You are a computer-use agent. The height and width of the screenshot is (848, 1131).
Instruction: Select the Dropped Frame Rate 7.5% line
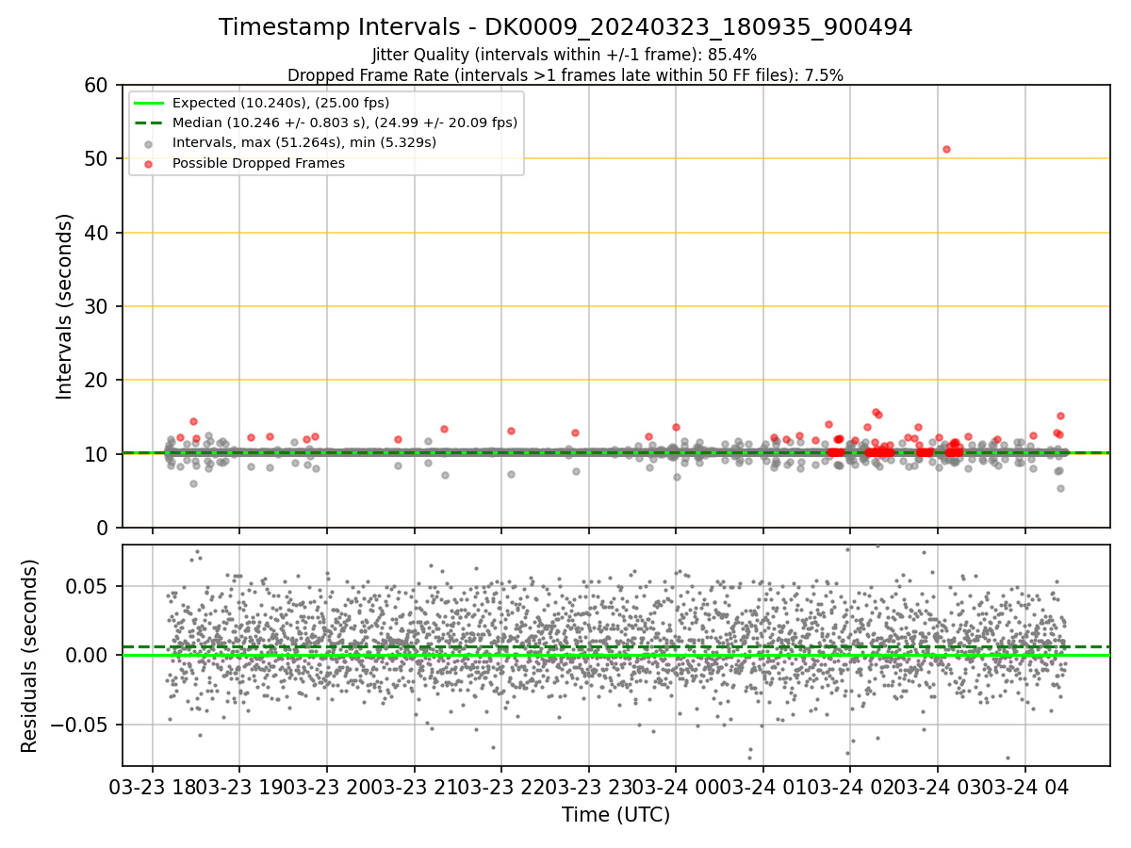point(565,75)
